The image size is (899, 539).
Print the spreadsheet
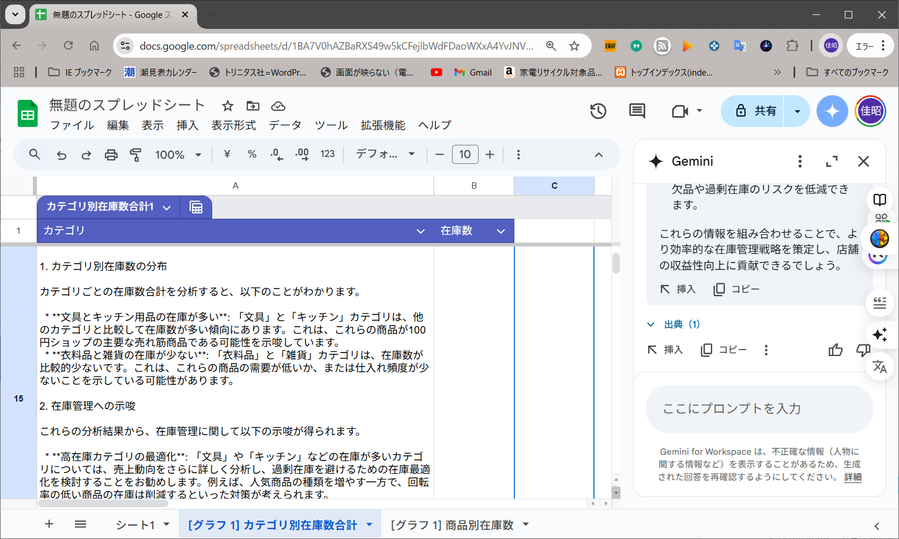(x=111, y=155)
